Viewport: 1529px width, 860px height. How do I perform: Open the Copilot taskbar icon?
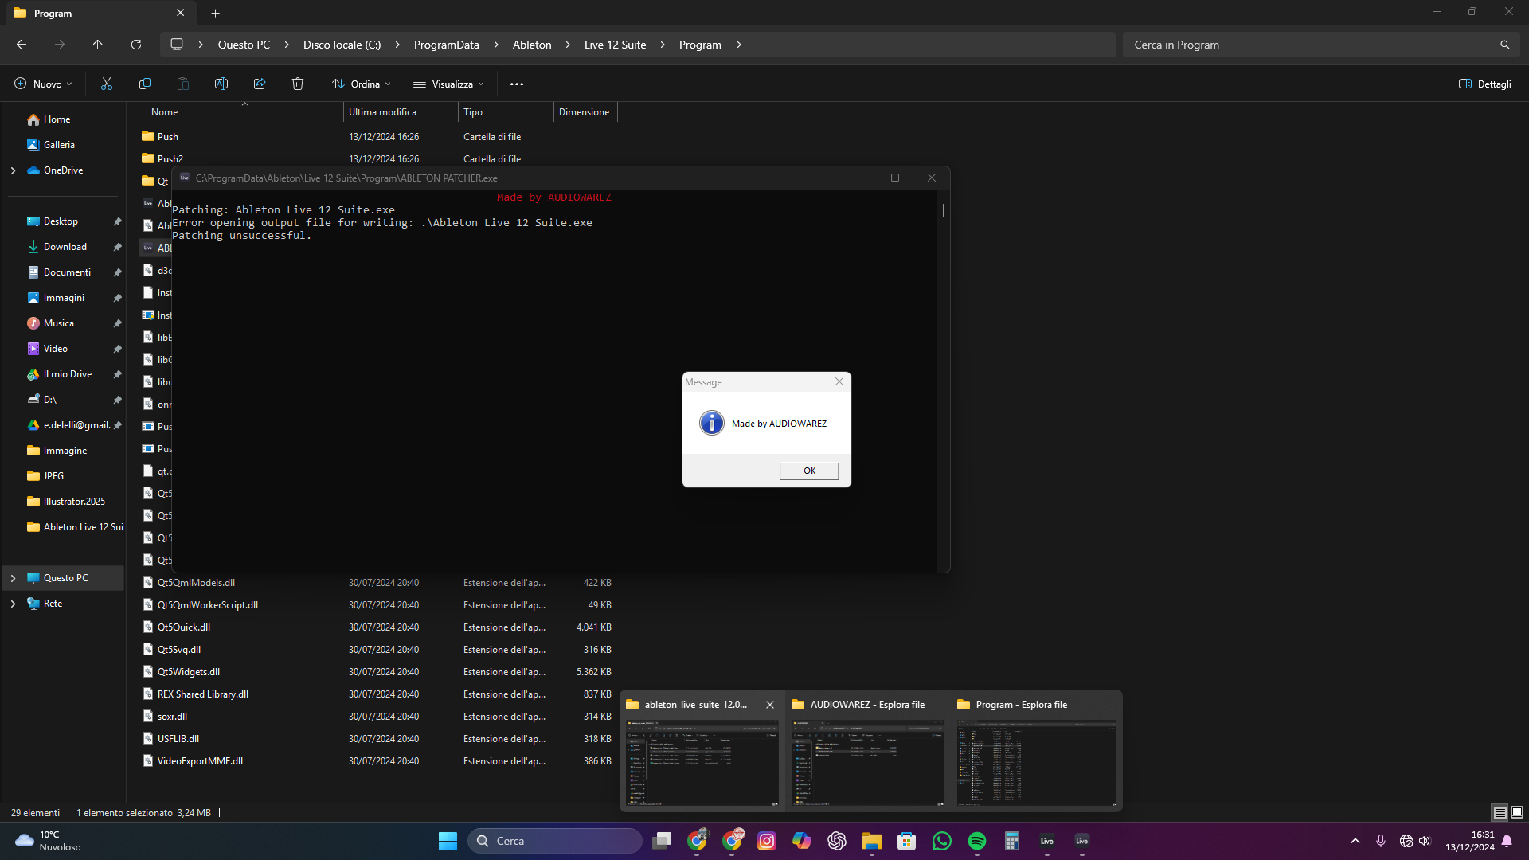tap(802, 841)
